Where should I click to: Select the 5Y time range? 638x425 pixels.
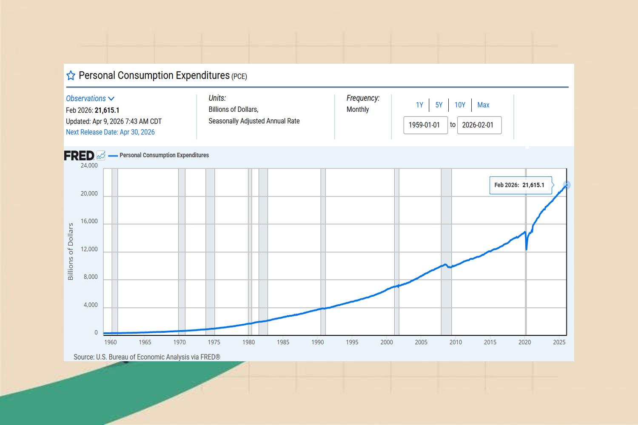tap(439, 105)
